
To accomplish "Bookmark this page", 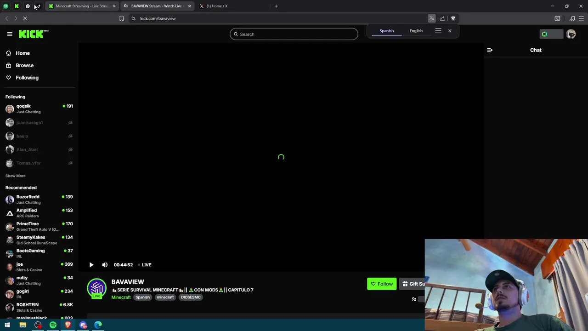I will tap(121, 18).
